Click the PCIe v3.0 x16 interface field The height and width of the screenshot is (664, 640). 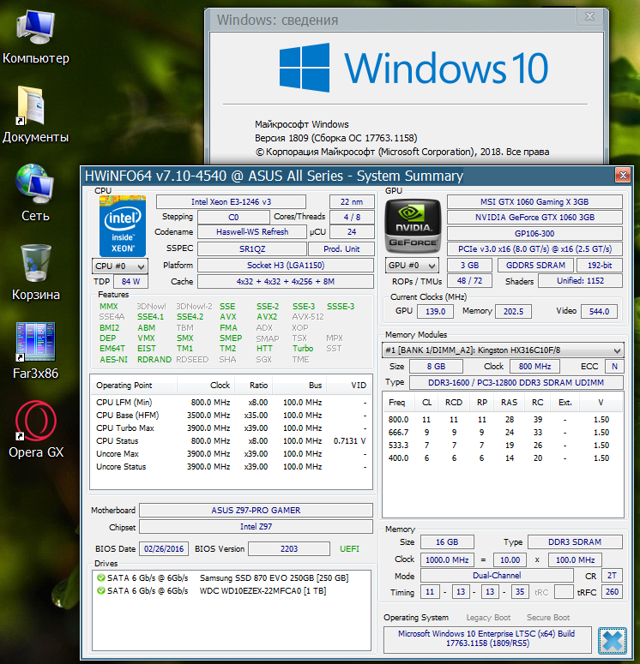[534, 249]
